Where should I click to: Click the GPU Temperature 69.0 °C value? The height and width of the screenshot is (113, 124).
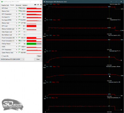[x=24, y=14]
